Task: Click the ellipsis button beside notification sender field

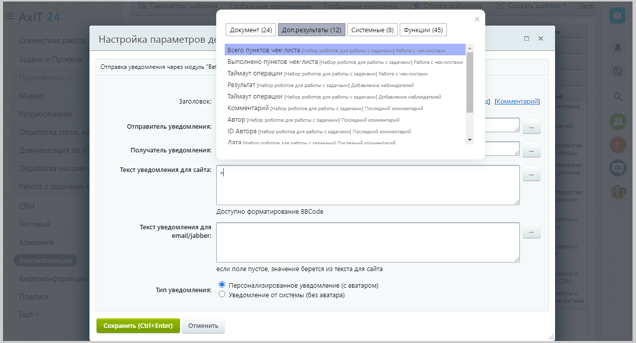Action: pos(531,127)
